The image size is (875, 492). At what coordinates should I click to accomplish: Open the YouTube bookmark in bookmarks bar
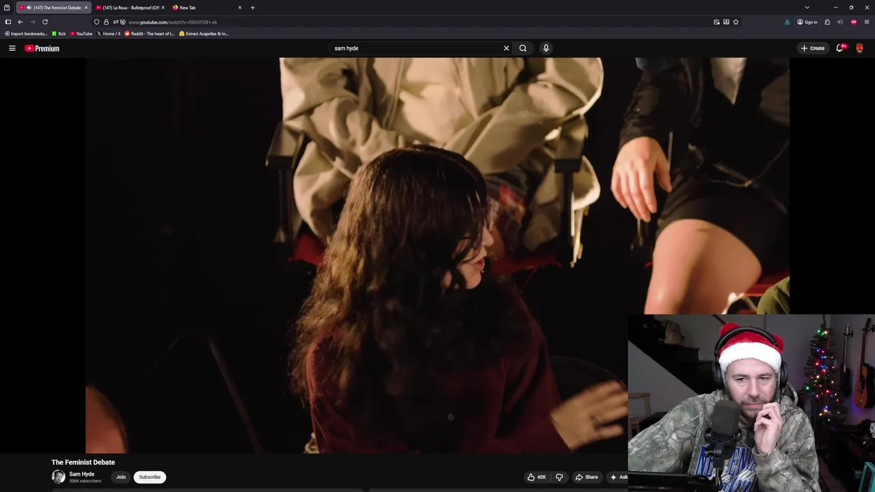click(x=81, y=33)
